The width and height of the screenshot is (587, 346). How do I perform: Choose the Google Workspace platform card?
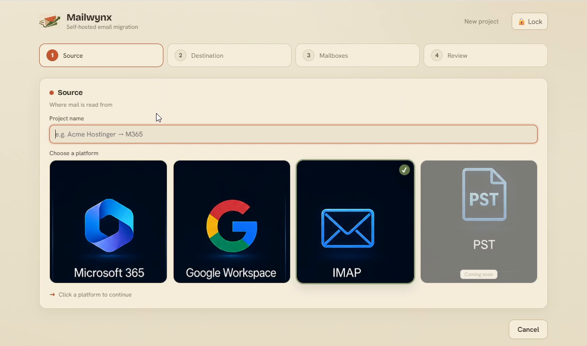[232, 222]
